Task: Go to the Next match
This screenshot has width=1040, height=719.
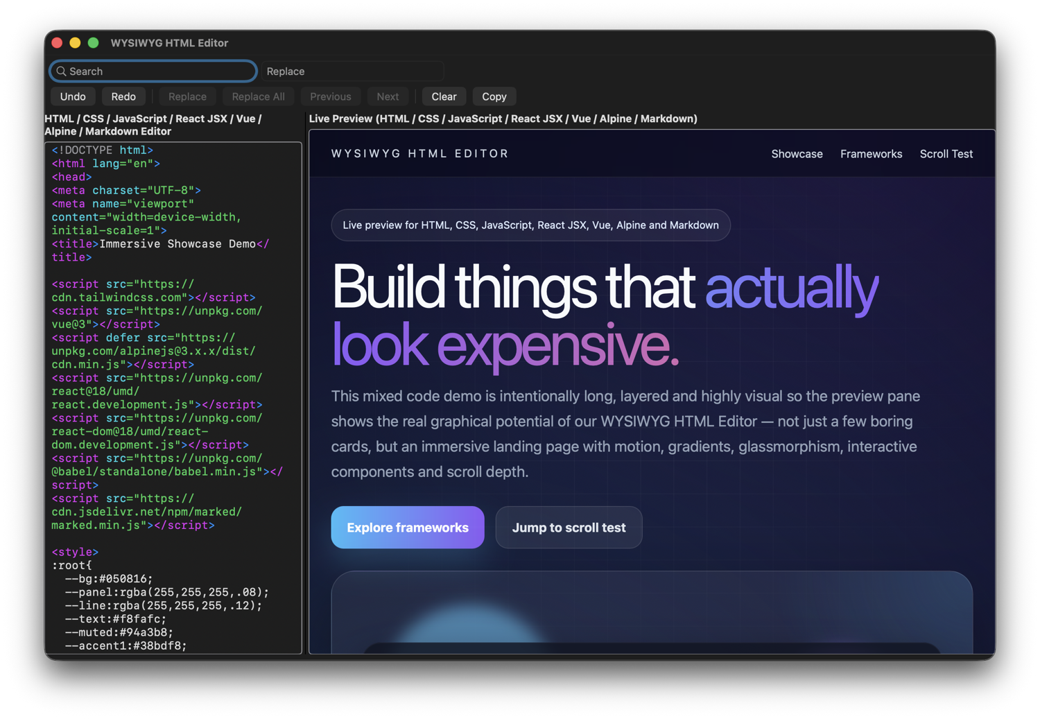Action: click(387, 96)
